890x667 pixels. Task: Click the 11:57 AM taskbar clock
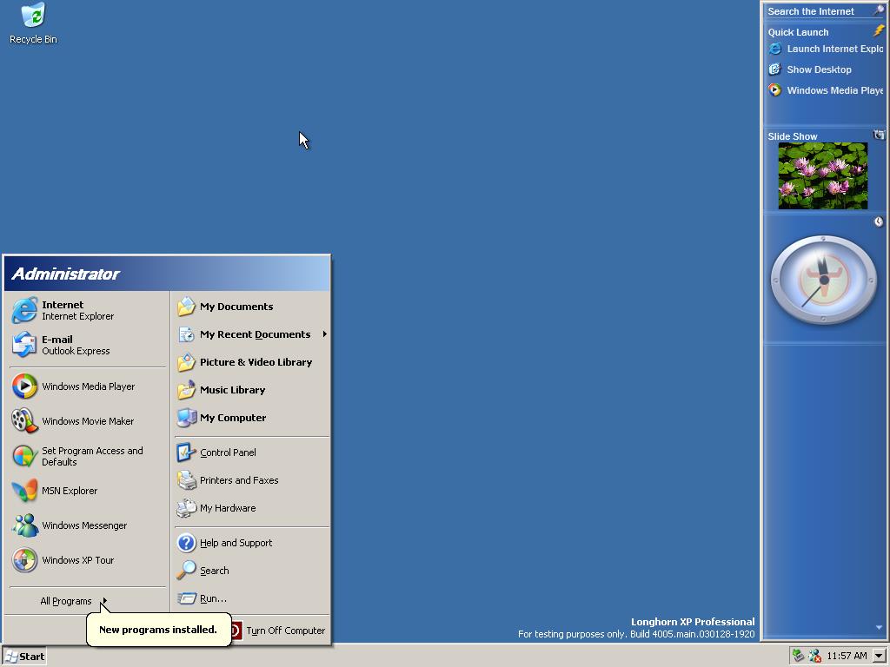click(847, 657)
